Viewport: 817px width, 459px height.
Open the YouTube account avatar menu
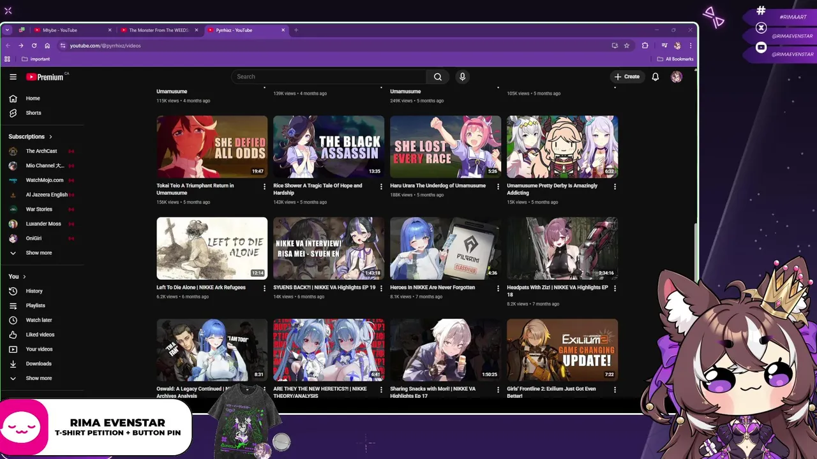point(677,77)
